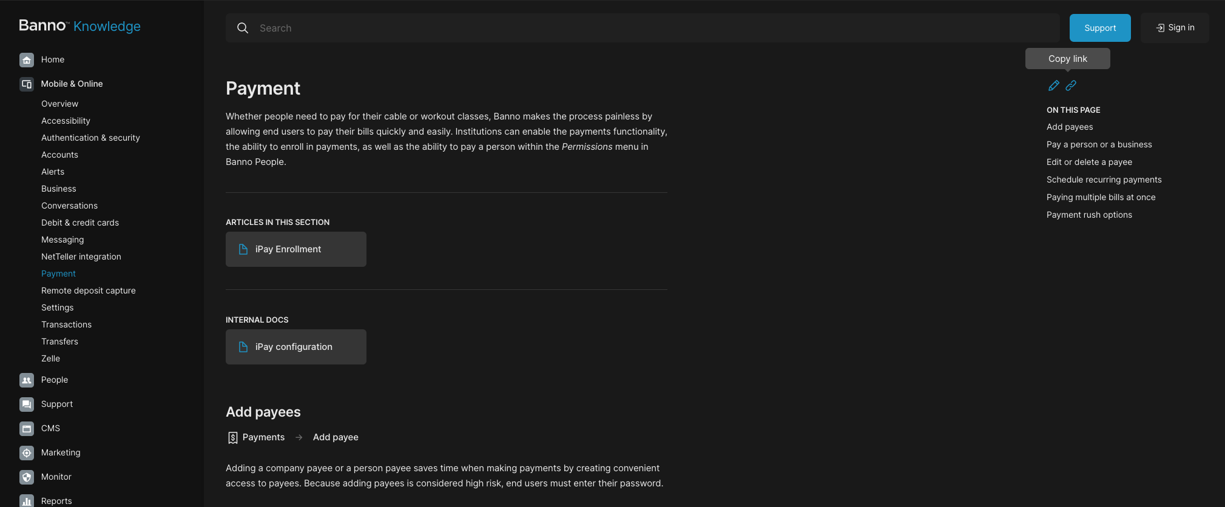Go to Payment rush options anchor
Screen dimensions: 1225x507
pyautogui.click(x=1089, y=215)
